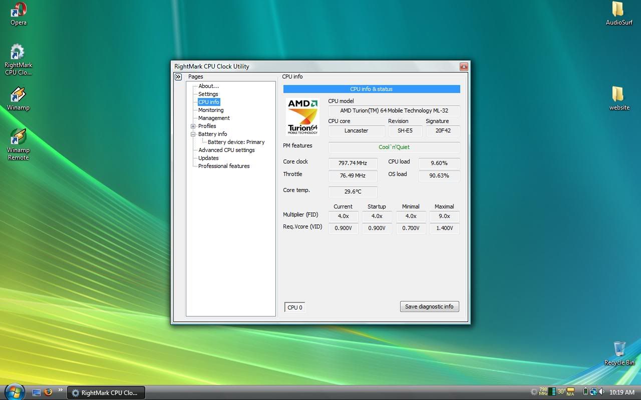641x400 pixels.
Task: Click the RMClock gear tray icon
Action: tap(534, 392)
